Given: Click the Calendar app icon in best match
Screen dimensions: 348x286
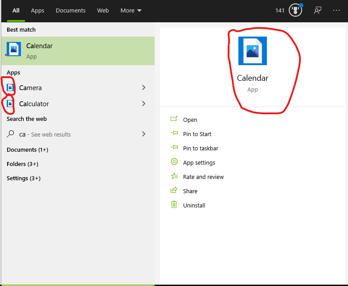Looking at the screenshot, I should coord(14,49).
